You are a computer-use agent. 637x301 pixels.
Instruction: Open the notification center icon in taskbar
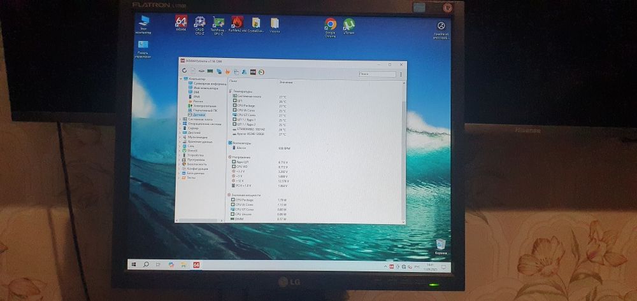pyautogui.click(x=443, y=267)
